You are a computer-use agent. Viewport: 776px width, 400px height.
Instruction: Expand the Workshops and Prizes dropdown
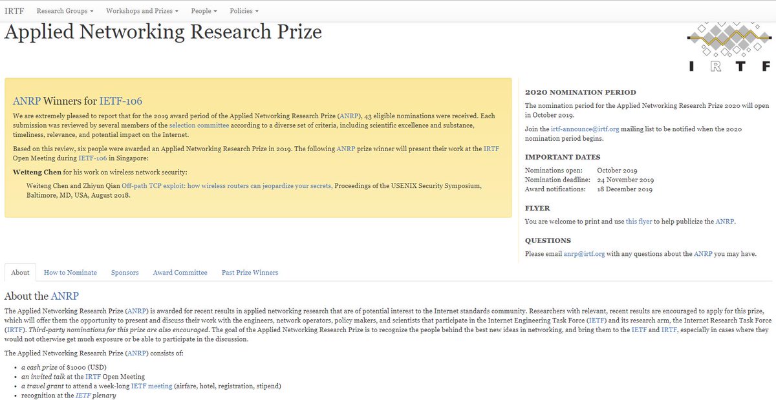coord(142,11)
